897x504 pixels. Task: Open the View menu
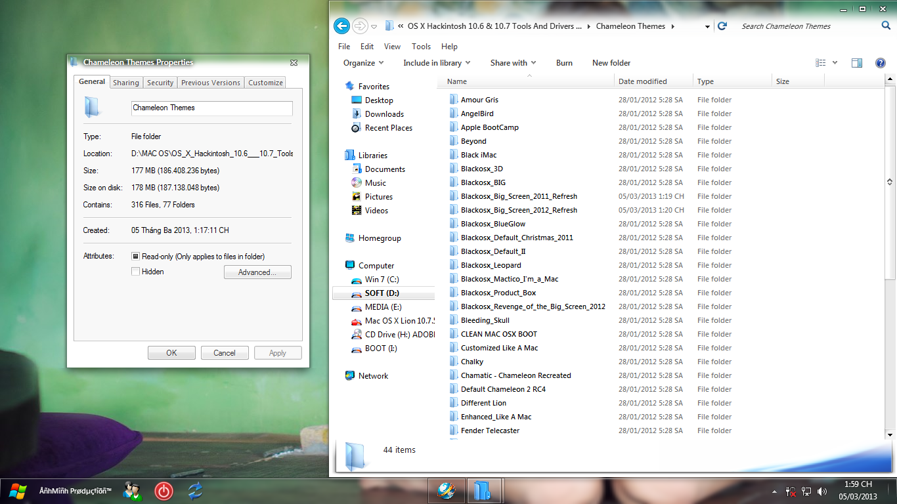pos(392,47)
